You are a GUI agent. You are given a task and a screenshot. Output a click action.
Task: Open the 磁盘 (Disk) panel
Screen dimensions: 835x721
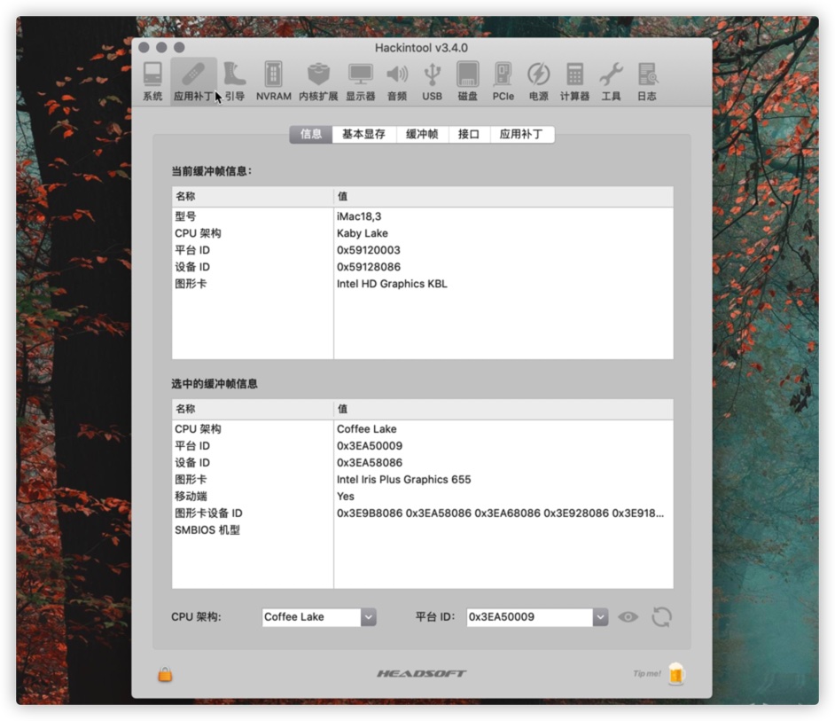coord(467,80)
